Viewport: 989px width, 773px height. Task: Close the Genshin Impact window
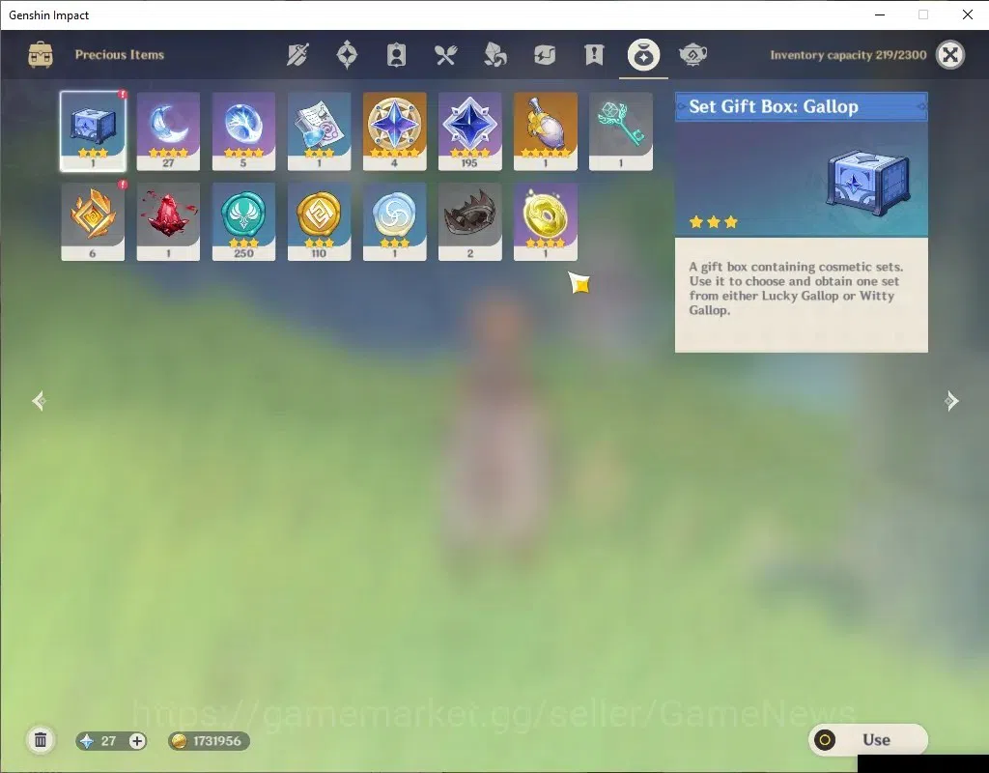click(968, 14)
